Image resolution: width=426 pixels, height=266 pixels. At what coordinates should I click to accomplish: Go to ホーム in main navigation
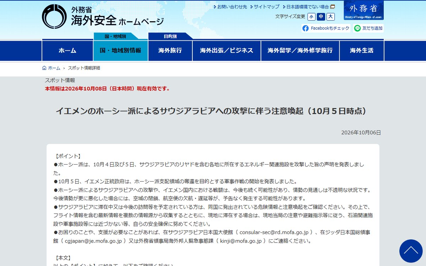[x=67, y=50]
